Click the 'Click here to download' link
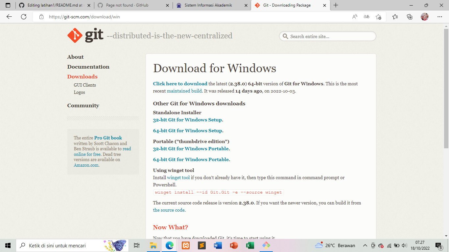Image resolution: width=449 pixels, height=252 pixels. click(x=180, y=84)
